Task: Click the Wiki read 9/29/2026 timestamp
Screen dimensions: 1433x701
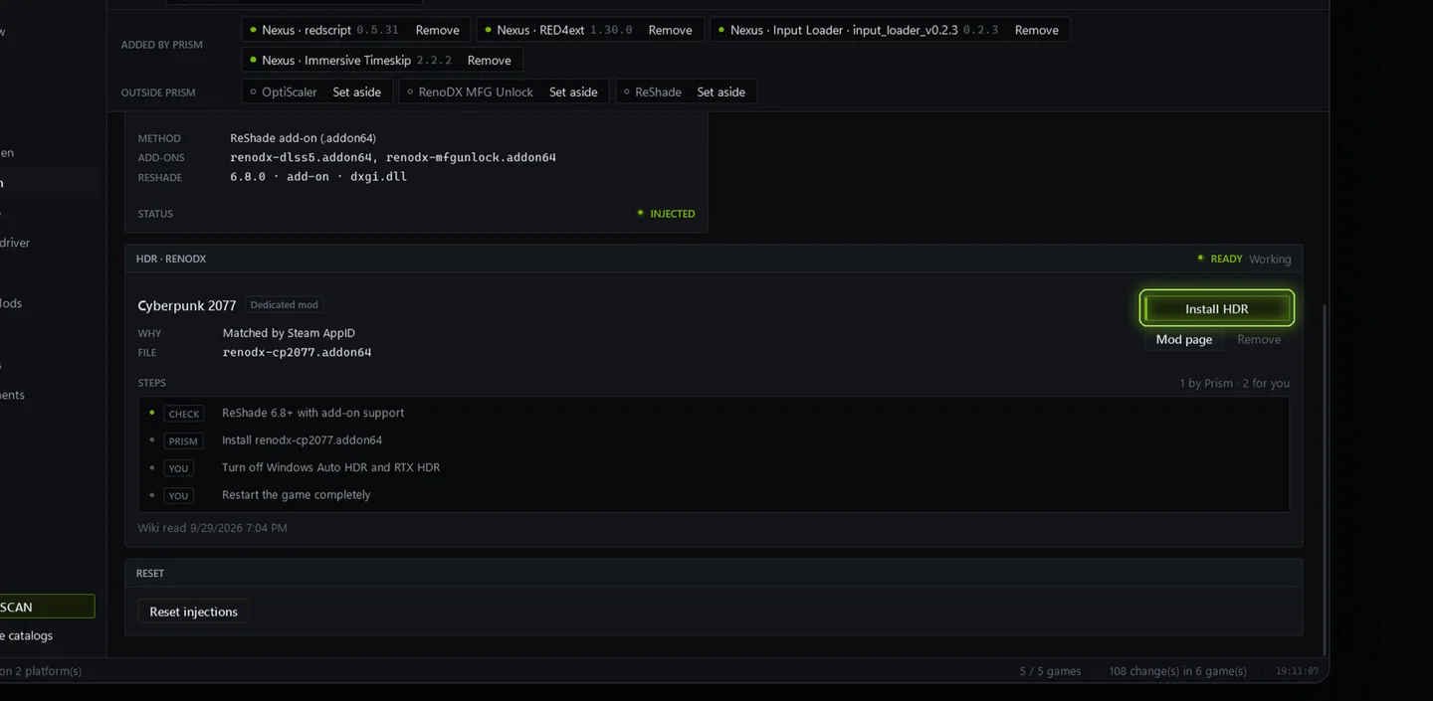Action: point(212,528)
